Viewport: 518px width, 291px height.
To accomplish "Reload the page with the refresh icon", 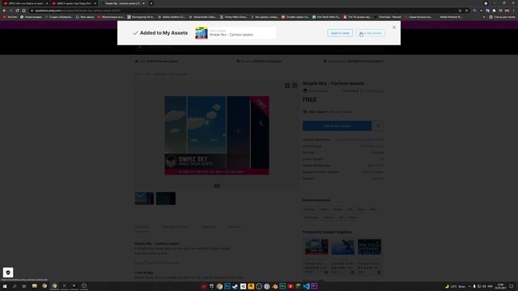I will coord(17,11).
